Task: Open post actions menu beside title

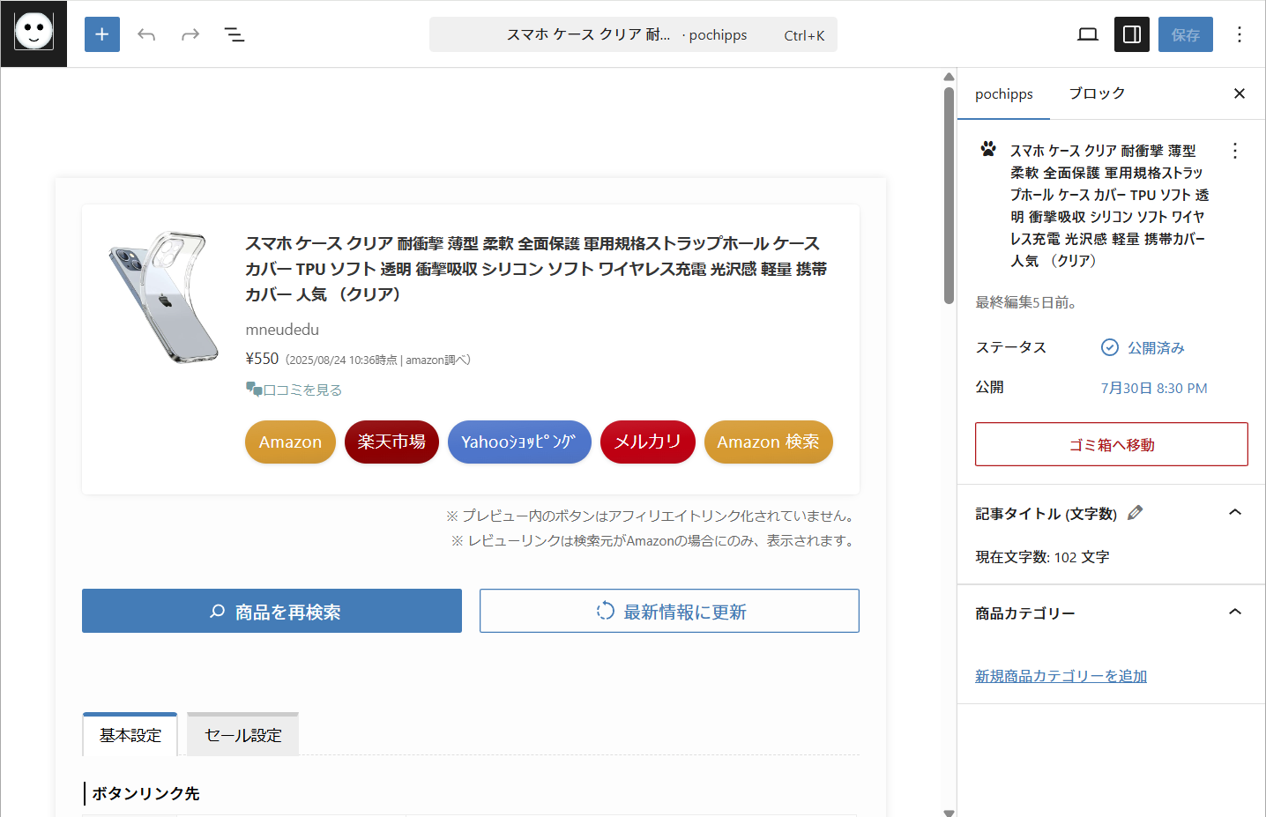Action: pyautogui.click(x=1235, y=151)
